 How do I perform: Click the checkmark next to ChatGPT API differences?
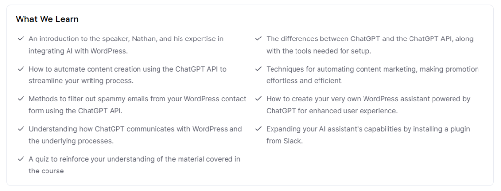258,39
